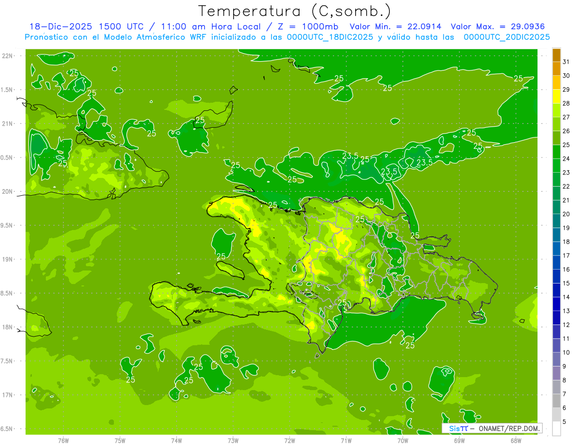
Task: Click the legend value 31
Action: (566, 62)
